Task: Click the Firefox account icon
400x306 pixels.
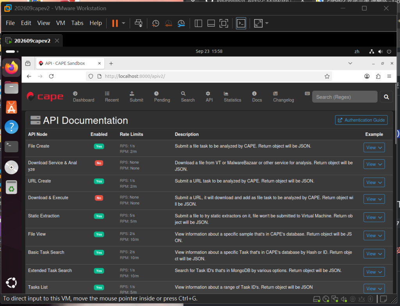Action: tap(367, 76)
